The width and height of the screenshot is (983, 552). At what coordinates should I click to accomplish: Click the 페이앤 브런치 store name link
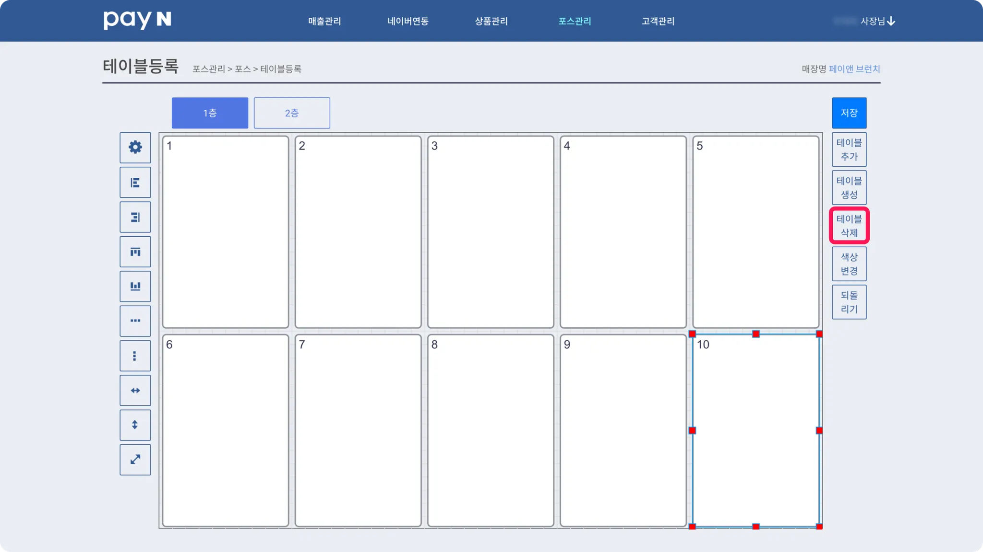[854, 69]
